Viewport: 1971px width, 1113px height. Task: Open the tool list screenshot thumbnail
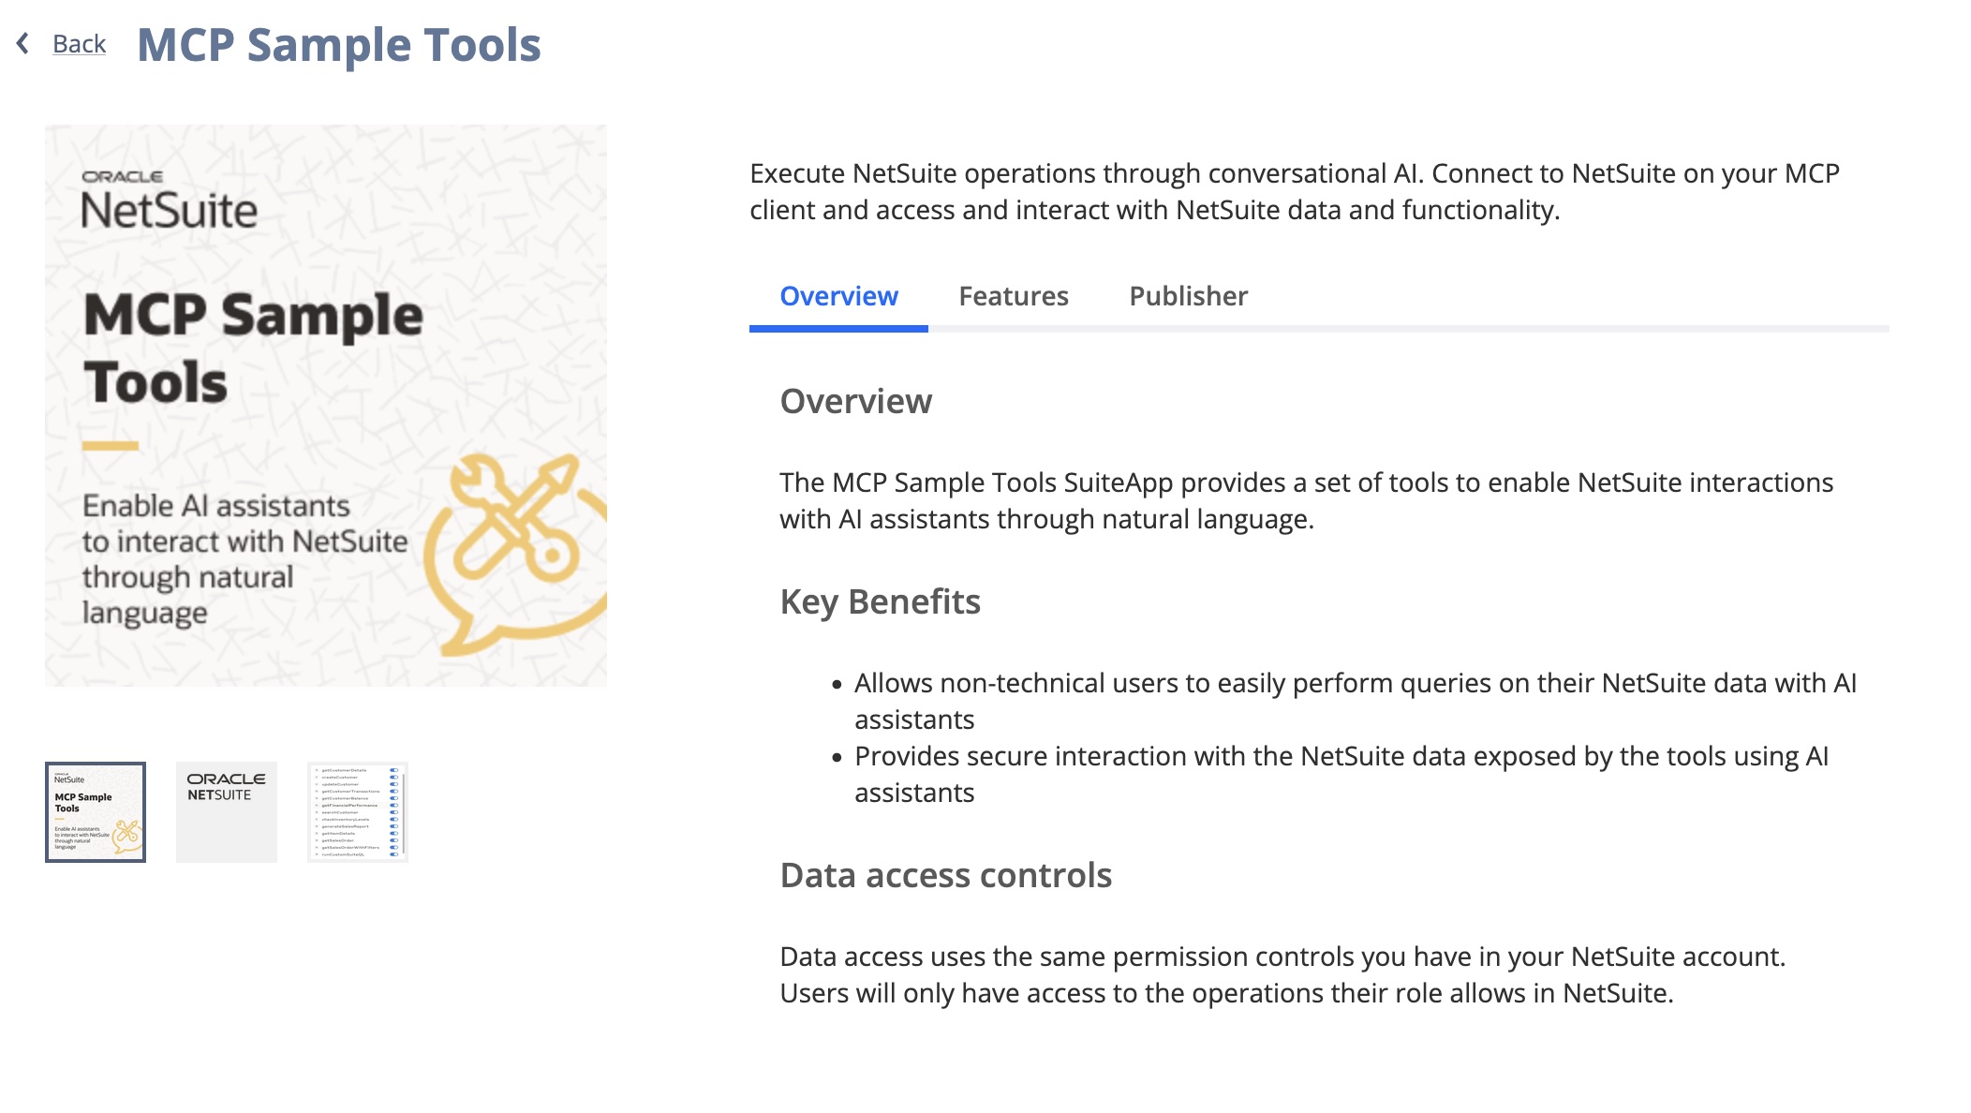click(358, 811)
